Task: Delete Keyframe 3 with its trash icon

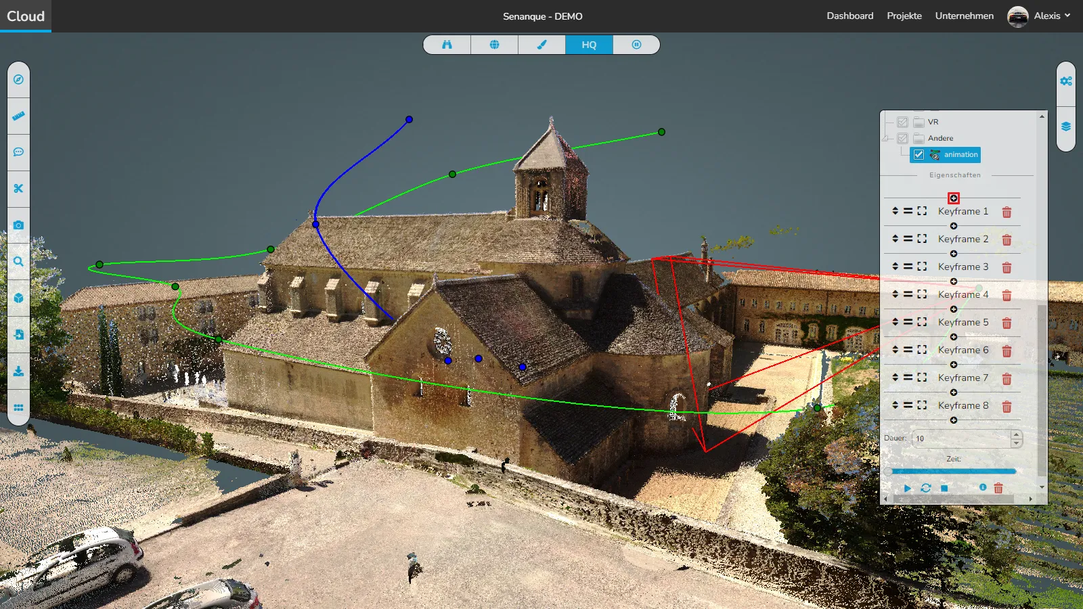Action: click(1007, 268)
